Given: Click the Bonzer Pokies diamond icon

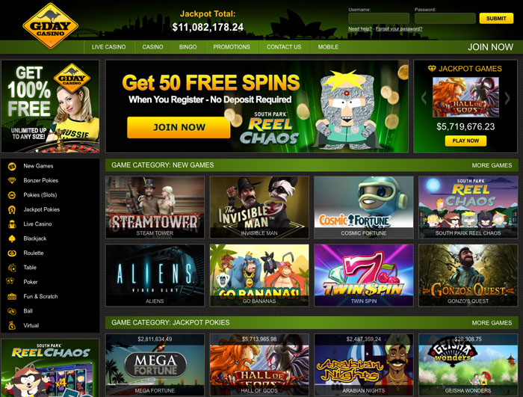Looking at the screenshot, I should coord(12,180).
